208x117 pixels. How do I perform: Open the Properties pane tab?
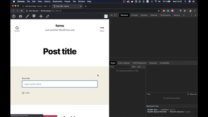pos(153,63)
